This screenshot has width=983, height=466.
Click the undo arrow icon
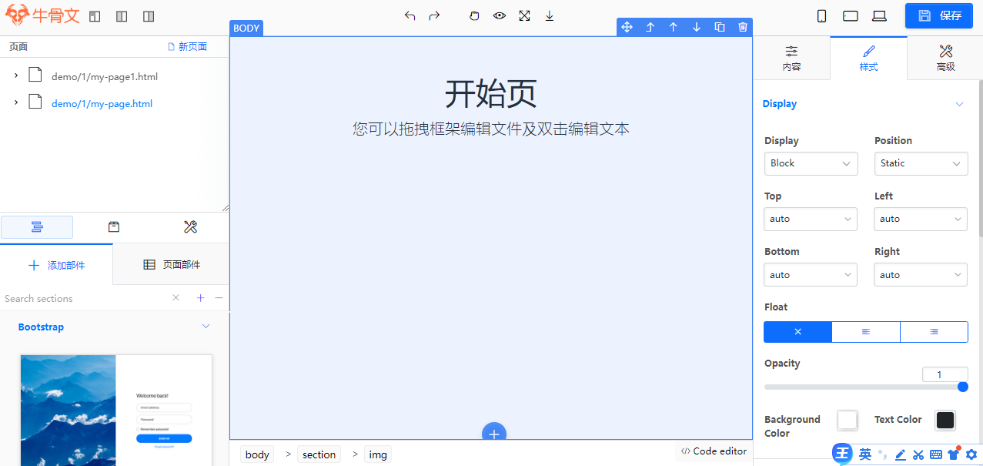click(x=410, y=15)
